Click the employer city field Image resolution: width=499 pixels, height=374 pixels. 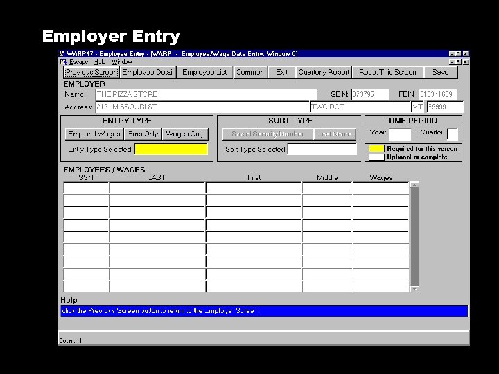click(x=360, y=107)
